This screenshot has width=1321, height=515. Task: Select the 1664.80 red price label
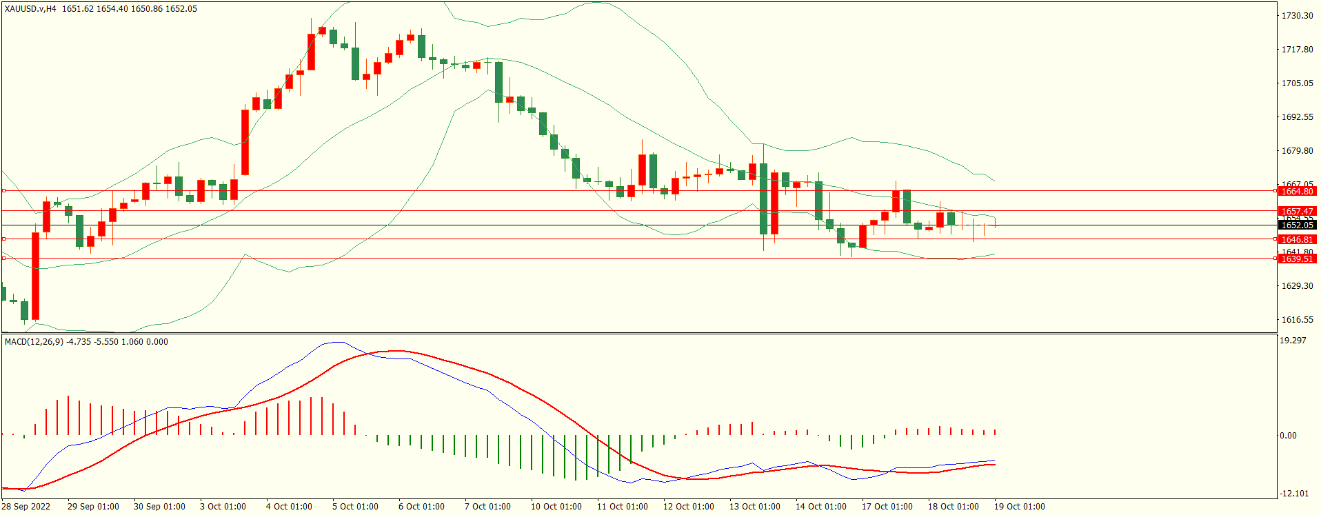[1296, 191]
